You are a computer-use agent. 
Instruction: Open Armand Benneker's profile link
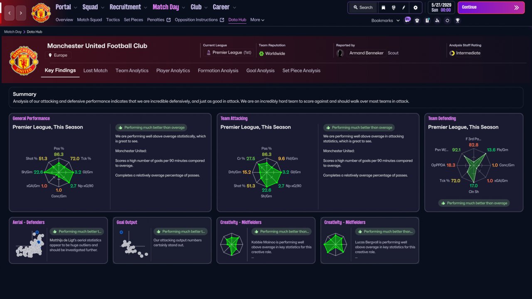click(367, 53)
